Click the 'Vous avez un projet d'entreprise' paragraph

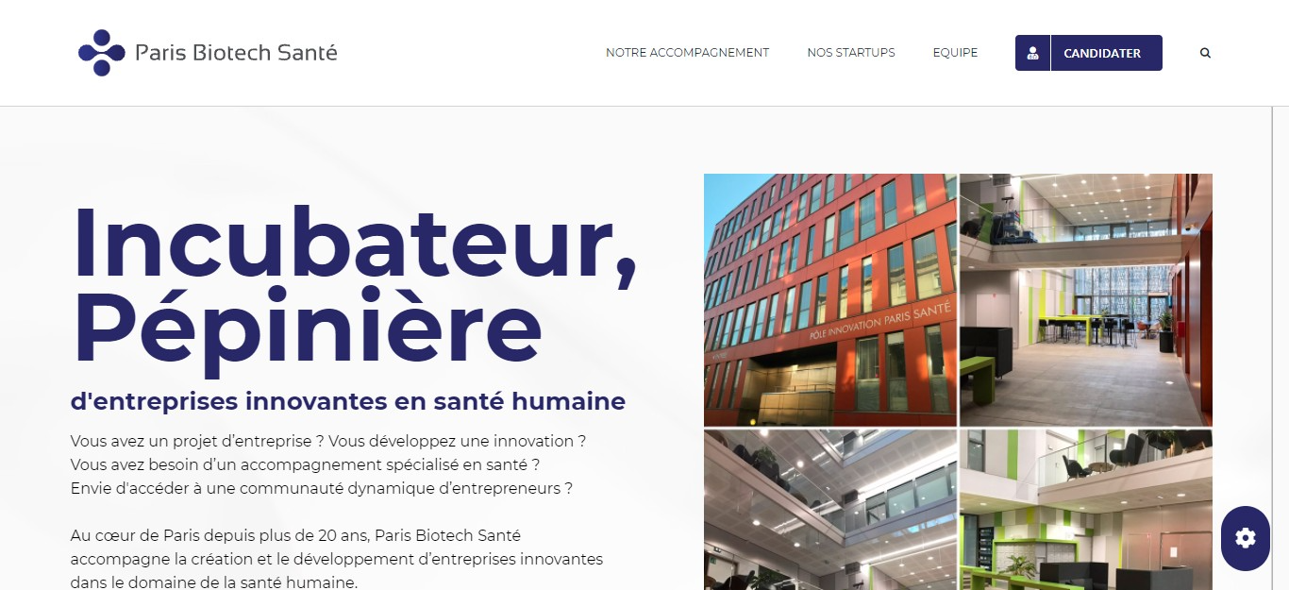pyautogui.click(x=328, y=464)
